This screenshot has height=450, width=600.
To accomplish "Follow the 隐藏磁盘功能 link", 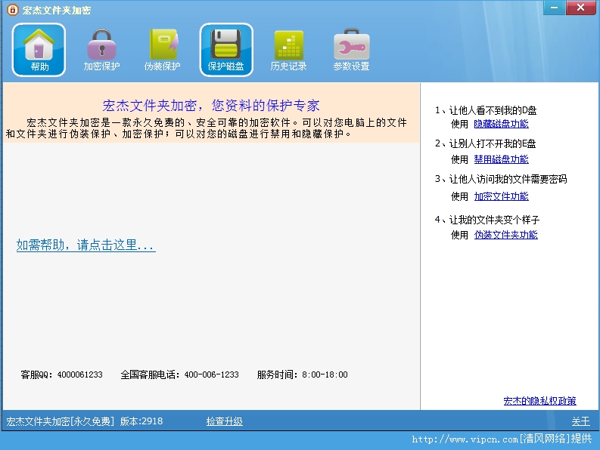I will (502, 124).
